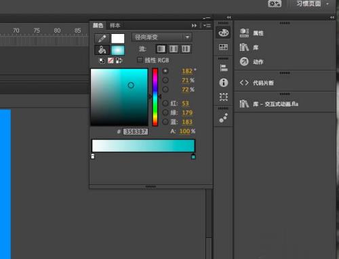Open the Motion Presets dots icon in dock
339x259 pixels.
pos(223,118)
